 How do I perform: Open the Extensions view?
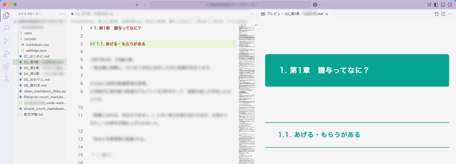click(x=6, y=66)
